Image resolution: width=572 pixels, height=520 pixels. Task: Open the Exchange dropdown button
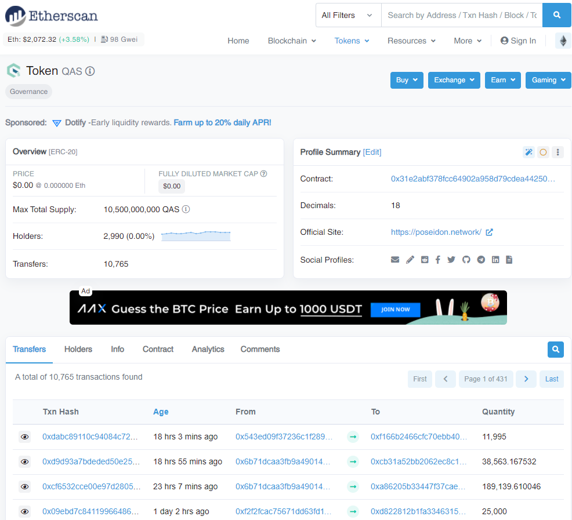point(454,80)
